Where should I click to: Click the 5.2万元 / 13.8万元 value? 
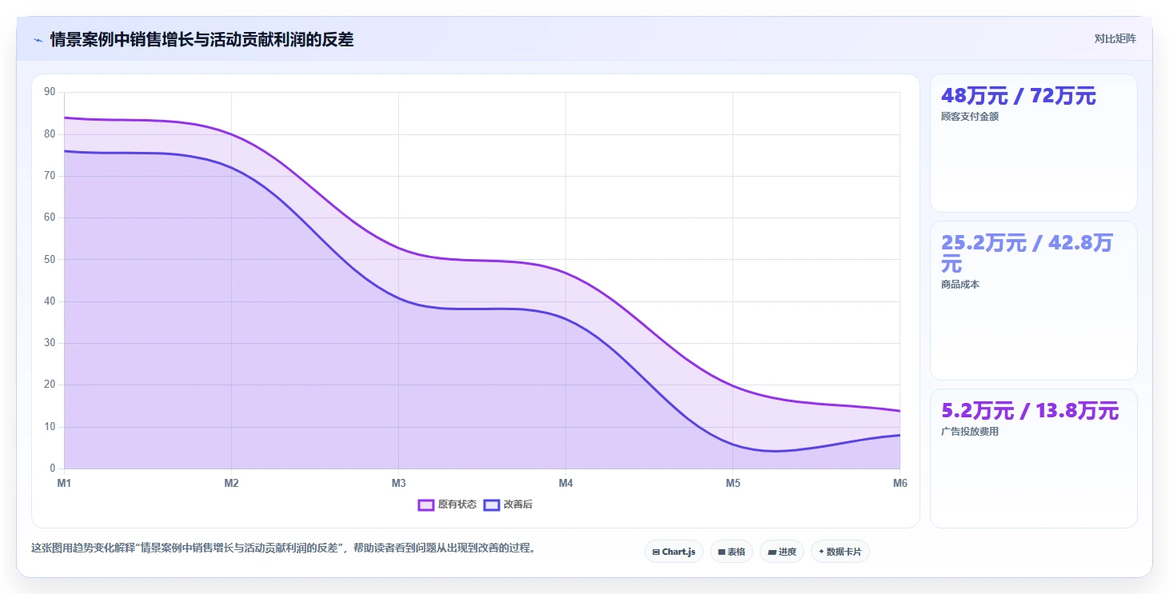(x=1030, y=411)
